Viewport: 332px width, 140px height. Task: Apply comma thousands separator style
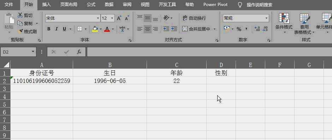click(247, 29)
